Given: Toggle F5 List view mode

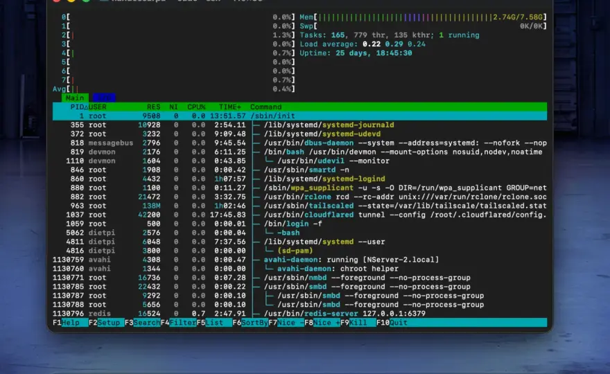Looking at the screenshot, I should 214,323.
